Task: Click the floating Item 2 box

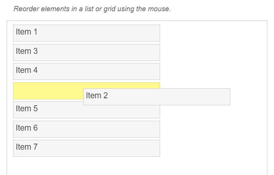Action: click(x=157, y=97)
